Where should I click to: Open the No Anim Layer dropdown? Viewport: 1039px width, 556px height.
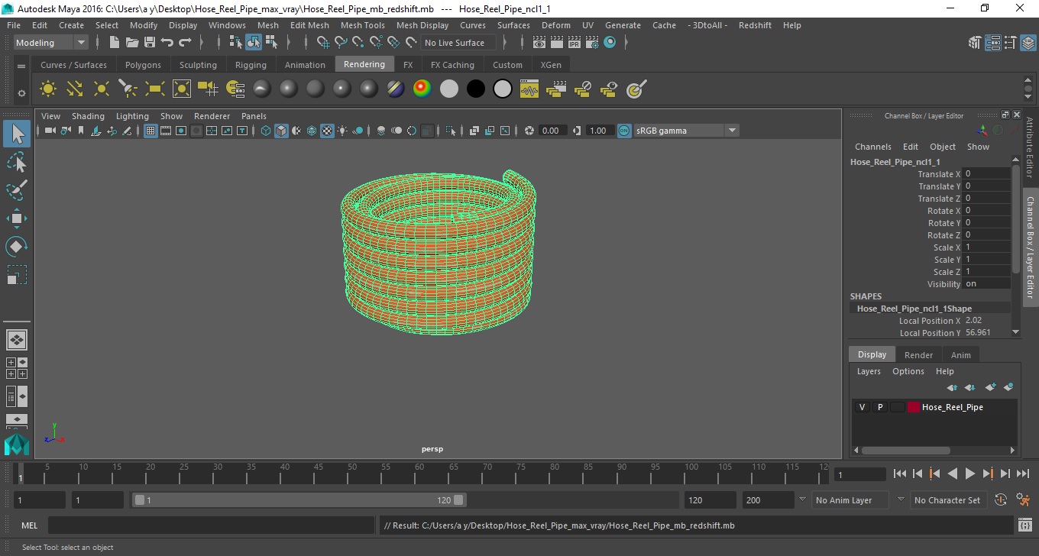(850, 500)
